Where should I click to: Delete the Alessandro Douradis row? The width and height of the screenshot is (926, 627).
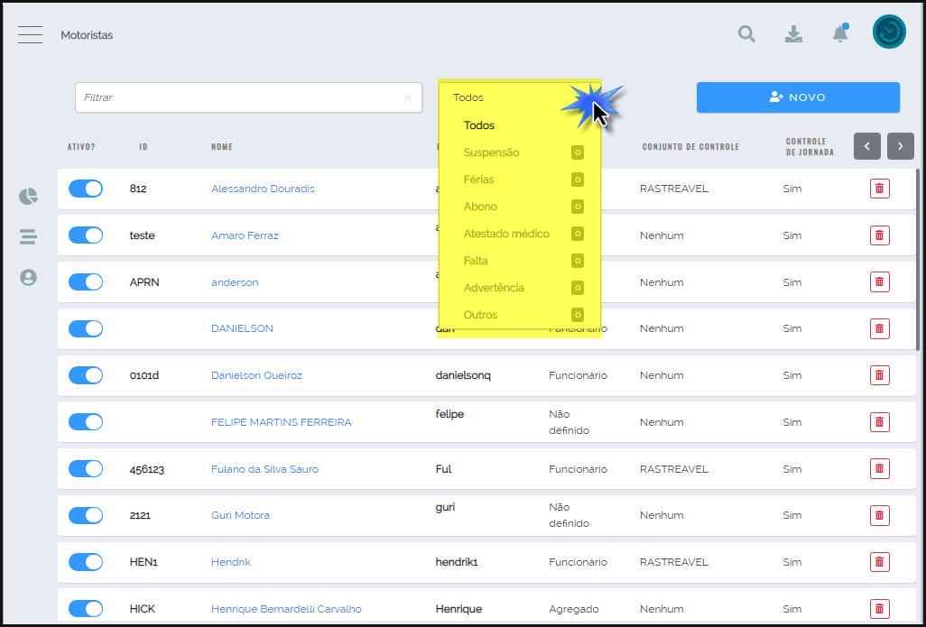click(x=879, y=189)
